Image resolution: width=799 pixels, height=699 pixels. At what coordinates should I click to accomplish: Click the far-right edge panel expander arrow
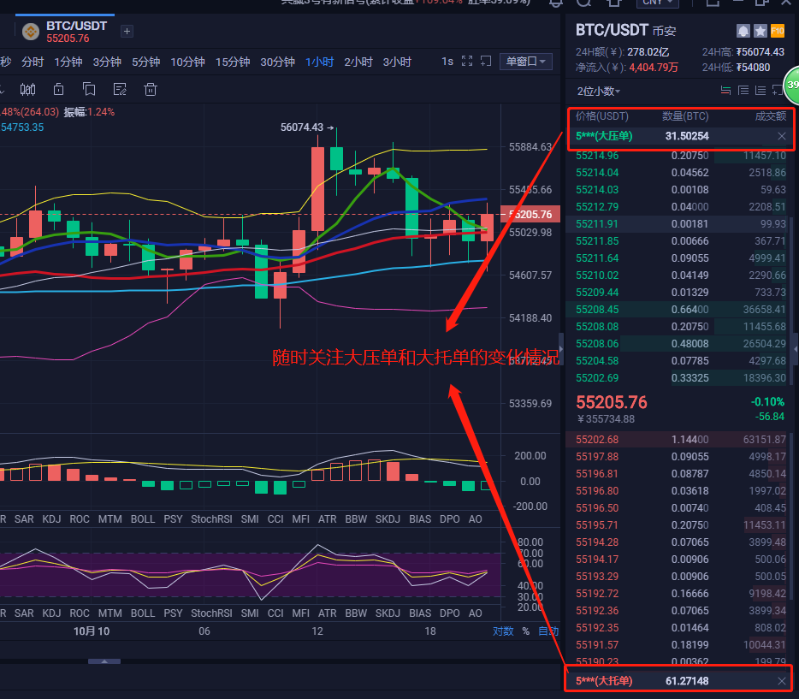(x=796, y=349)
